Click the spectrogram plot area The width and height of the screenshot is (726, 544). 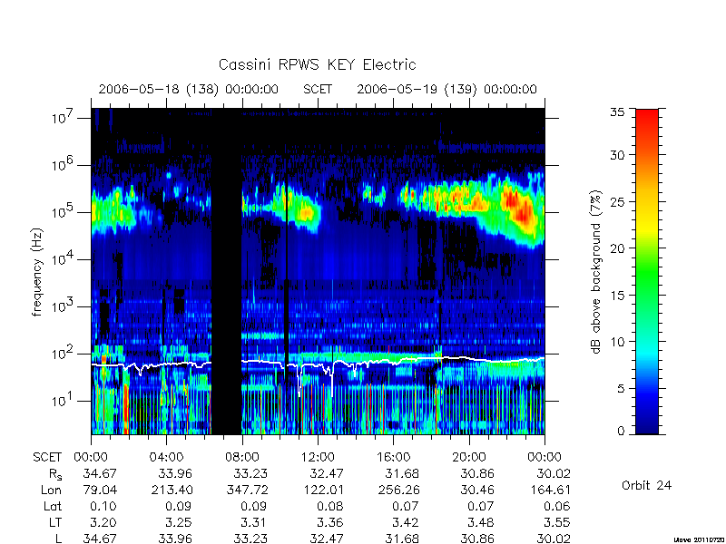[318, 271]
